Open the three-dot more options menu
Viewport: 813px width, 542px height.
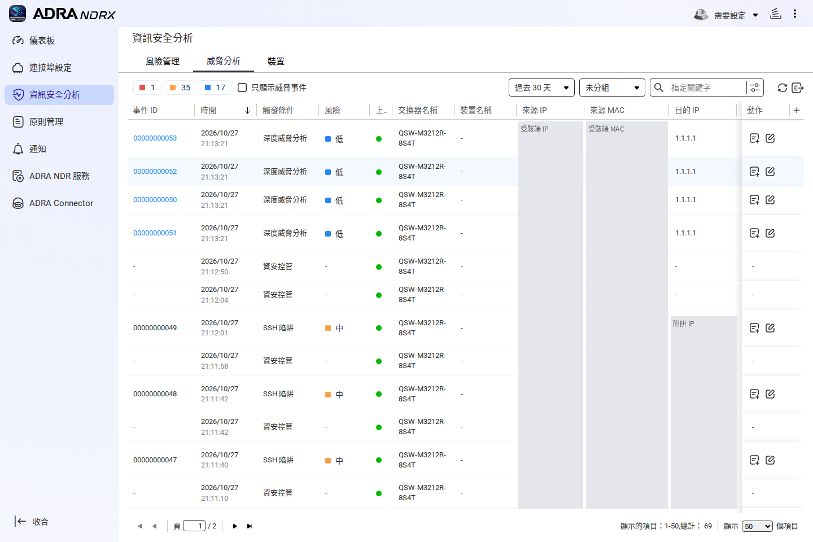pos(795,14)
